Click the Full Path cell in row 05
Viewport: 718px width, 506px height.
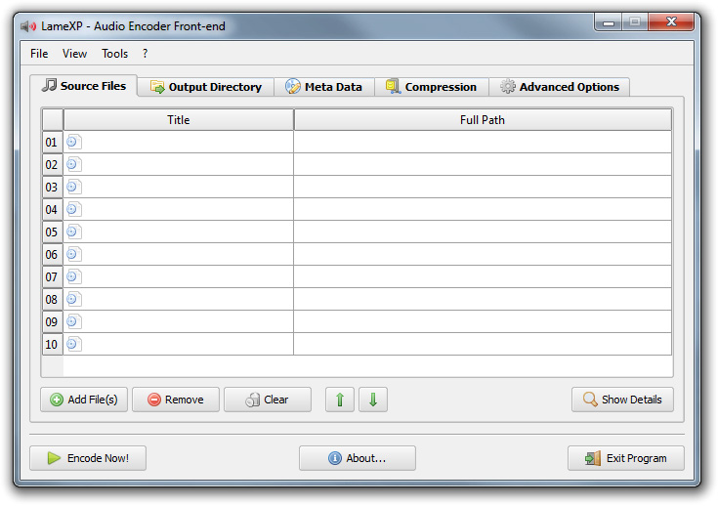coord(483,232)
